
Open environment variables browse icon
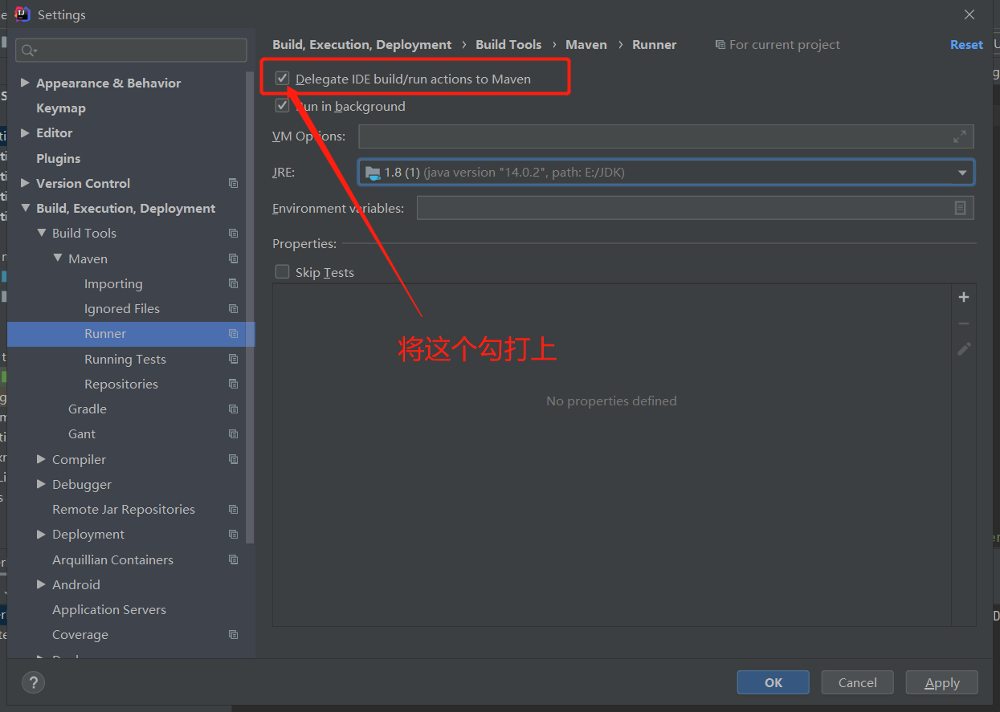tap(960, 207)
